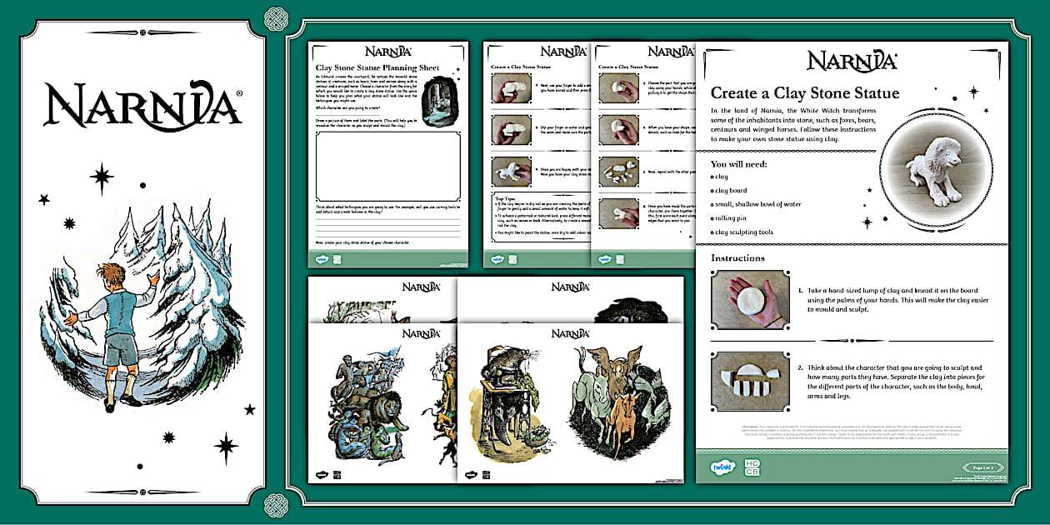Click the Twinkl logo on the Planning Sheet footer
The height and width of the screenshot is (525, 1050).
(321, 259)
